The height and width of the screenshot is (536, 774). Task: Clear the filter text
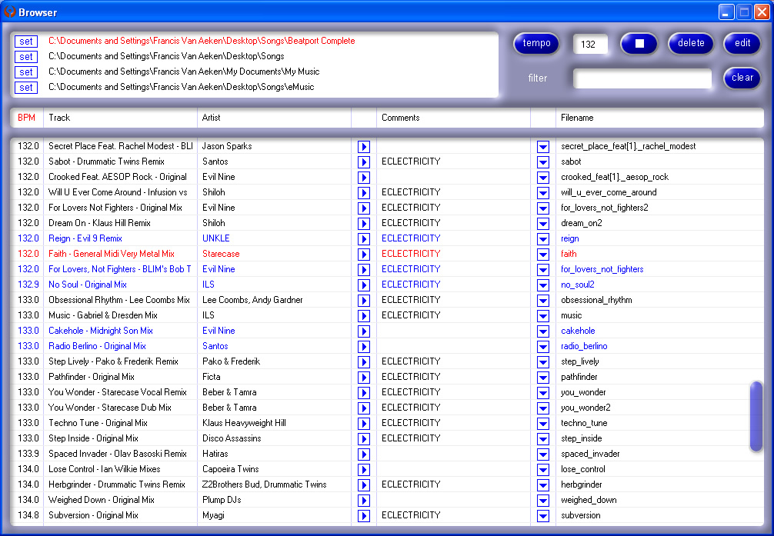pos(742,78)
